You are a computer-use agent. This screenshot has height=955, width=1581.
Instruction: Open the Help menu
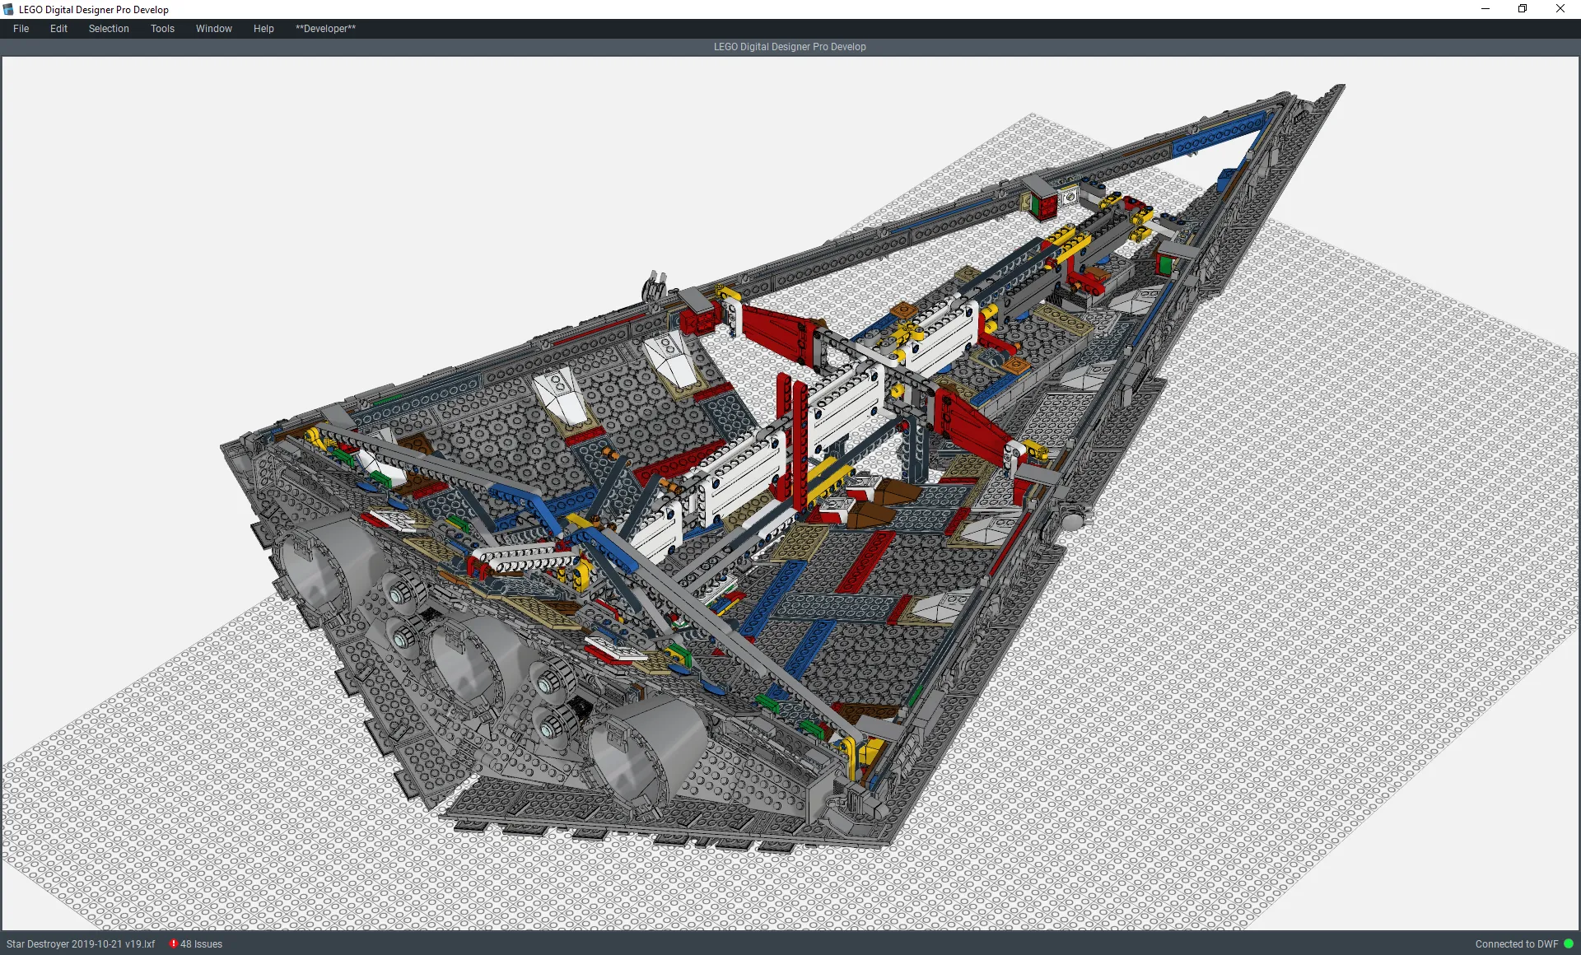pyautogui.click(x=263, y=29)
